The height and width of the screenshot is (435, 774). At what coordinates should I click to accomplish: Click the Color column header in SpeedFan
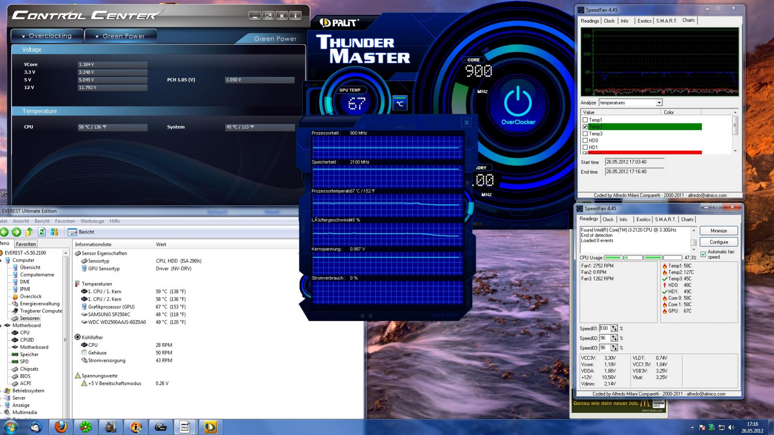(x=681, y=112)
